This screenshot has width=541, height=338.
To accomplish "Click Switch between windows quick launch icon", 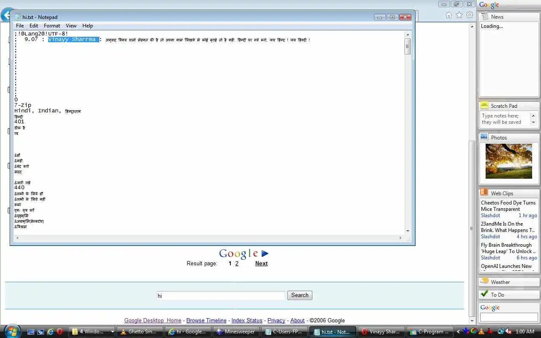I will (40, 332).
